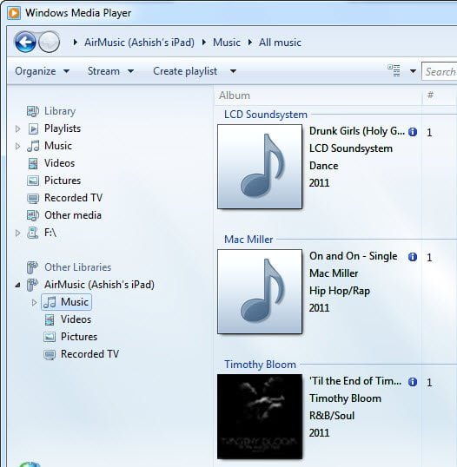Select AirMusic (Ashish's iPad) in the tree

[x=99, y=285]
